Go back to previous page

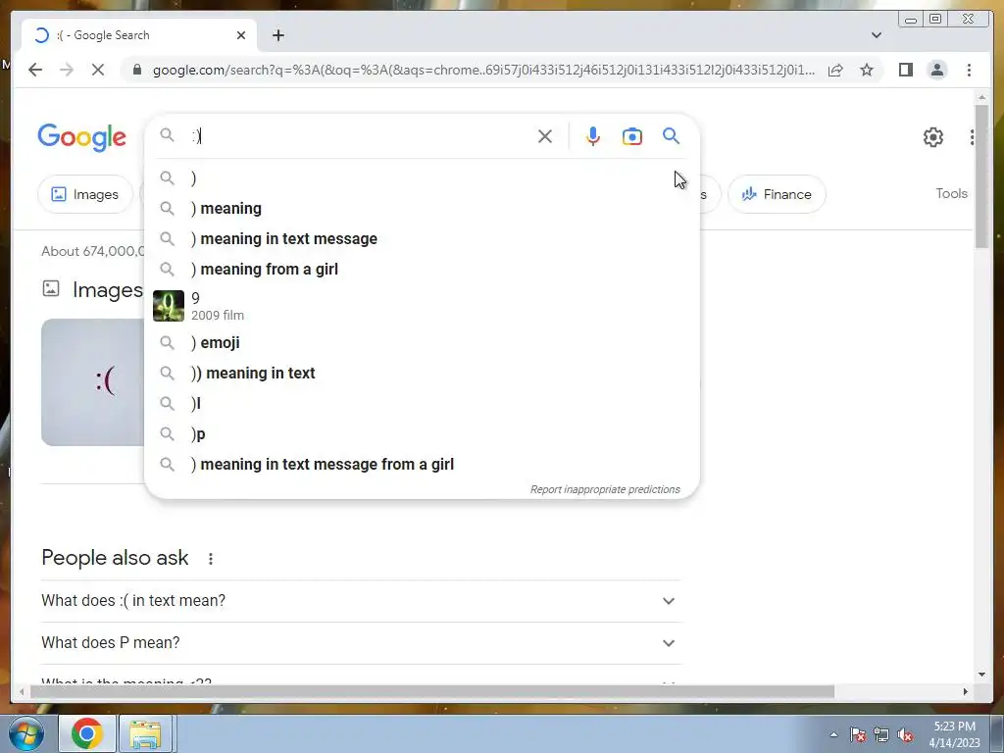[35, 70]
